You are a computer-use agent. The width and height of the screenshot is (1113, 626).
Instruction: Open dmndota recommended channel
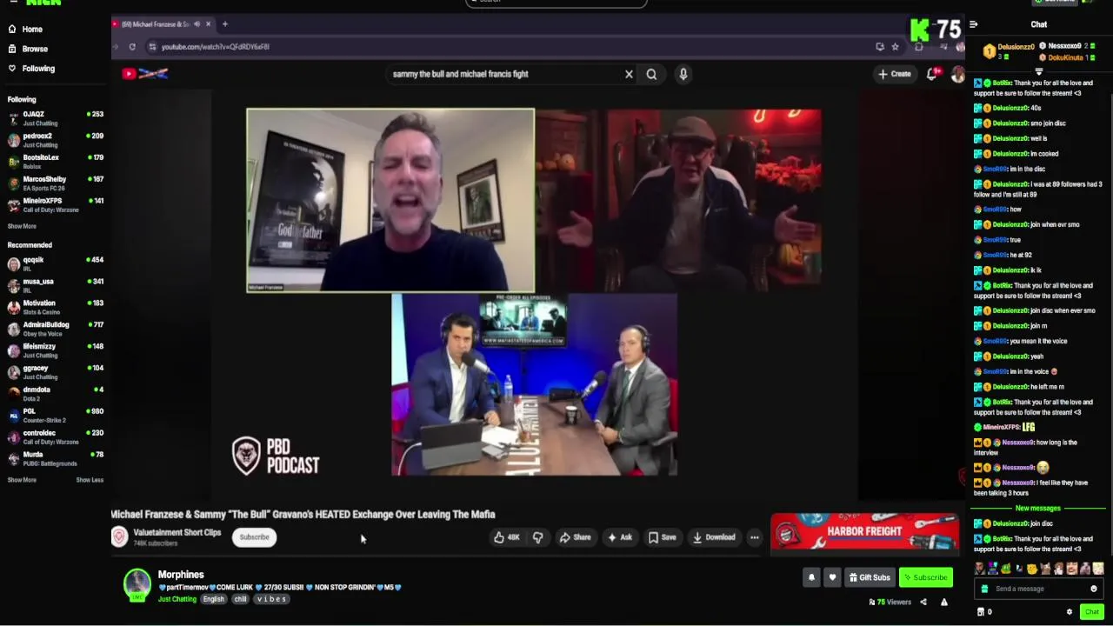click(55, 394)
